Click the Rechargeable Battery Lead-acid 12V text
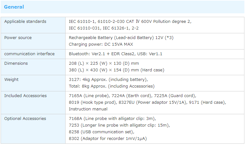The height and width of the screenshot is (145, 246). point(121,38)
